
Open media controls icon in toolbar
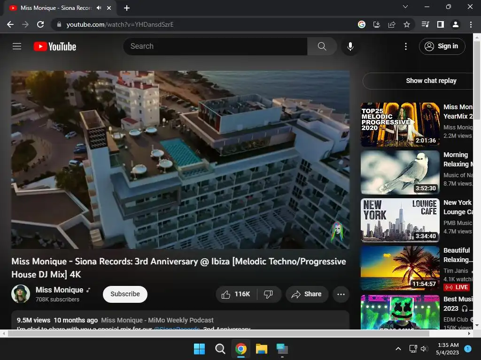pyautogui.click(x=425, y=24)
